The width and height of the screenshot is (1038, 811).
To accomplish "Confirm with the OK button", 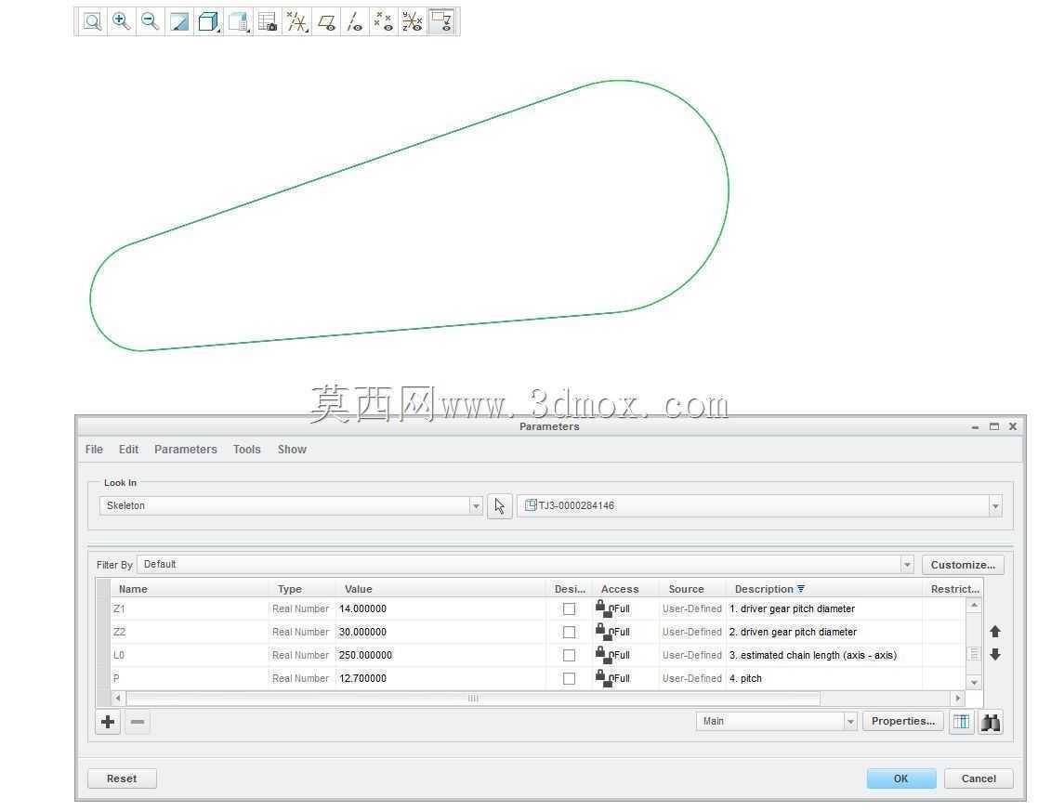I will [x=901, y=778].
